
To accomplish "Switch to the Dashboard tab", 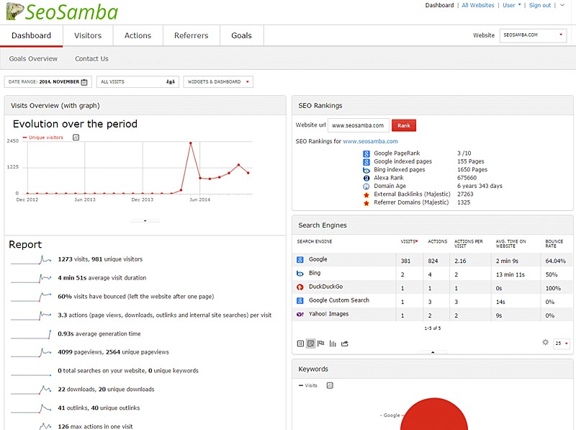I will click(x=31, y=35).
